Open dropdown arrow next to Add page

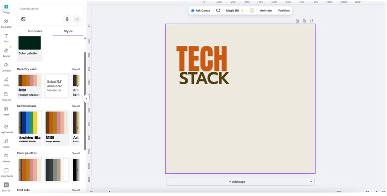tap(311, 181)
